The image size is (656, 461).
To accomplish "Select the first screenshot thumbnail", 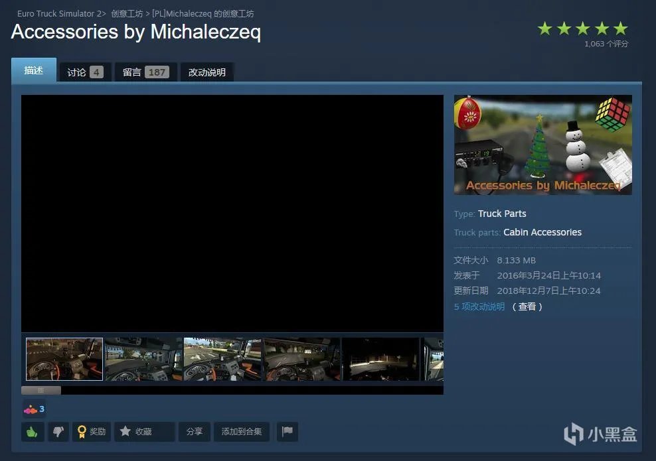I will tap(64, 359).
